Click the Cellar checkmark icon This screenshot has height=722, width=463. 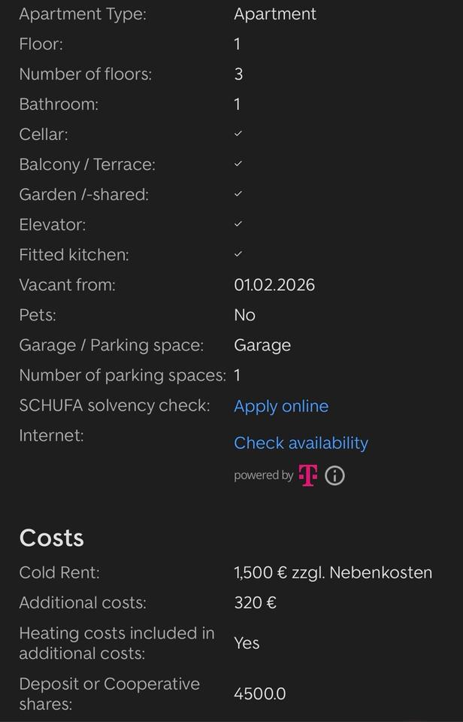(x=238, y=134)
